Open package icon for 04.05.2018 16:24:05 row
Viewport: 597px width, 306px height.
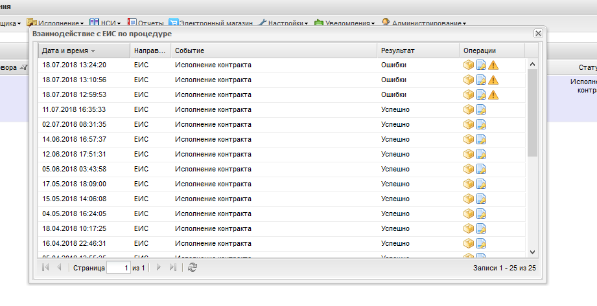(468, 213)
